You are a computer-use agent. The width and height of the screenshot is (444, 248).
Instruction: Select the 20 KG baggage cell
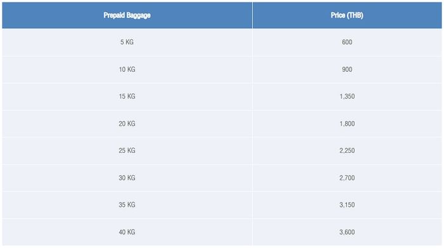[127, 124]
